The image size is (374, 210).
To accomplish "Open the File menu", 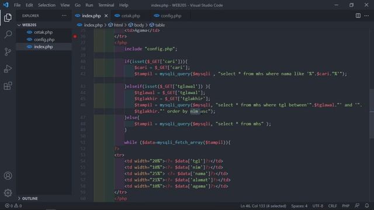I will 17,5.
